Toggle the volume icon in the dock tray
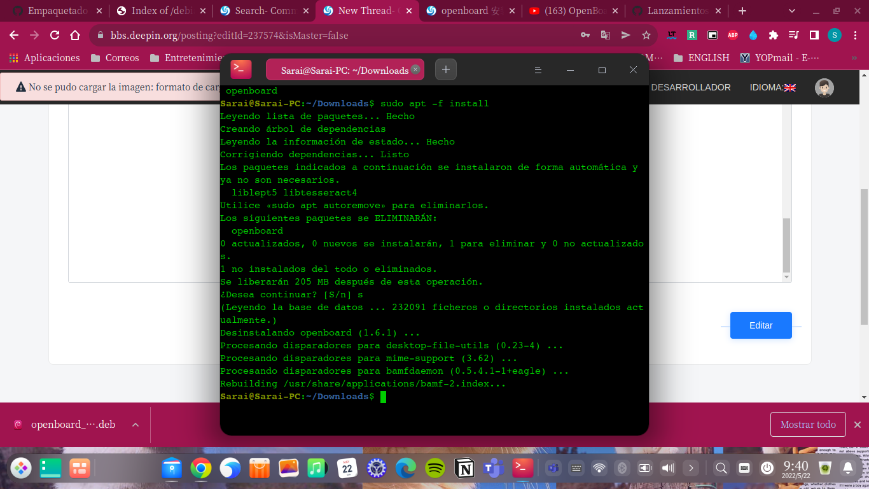This screenshot has height=489, width=869. (x=667, y=469)
